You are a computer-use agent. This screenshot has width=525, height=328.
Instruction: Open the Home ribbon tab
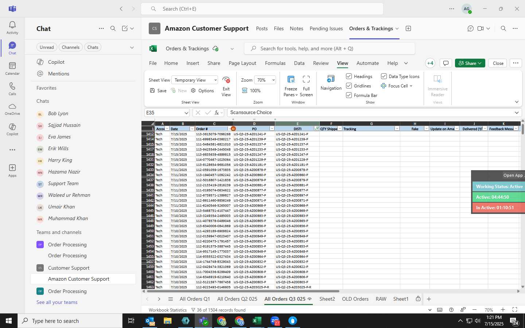tap(171, 63)
